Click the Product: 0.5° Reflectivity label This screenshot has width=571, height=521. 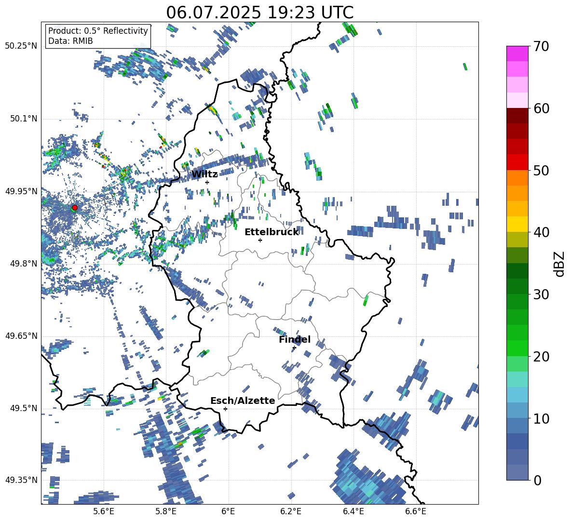click(x=98, y=30)
